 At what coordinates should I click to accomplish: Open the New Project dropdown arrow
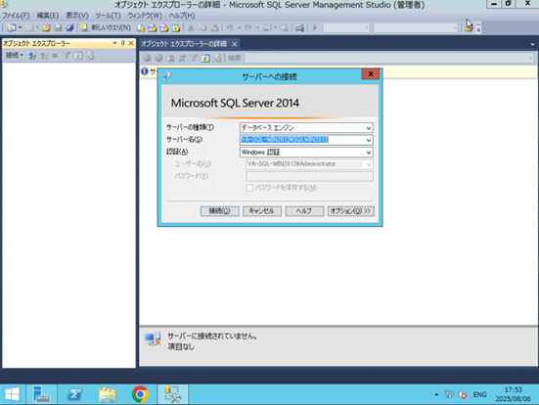(20, 27)
